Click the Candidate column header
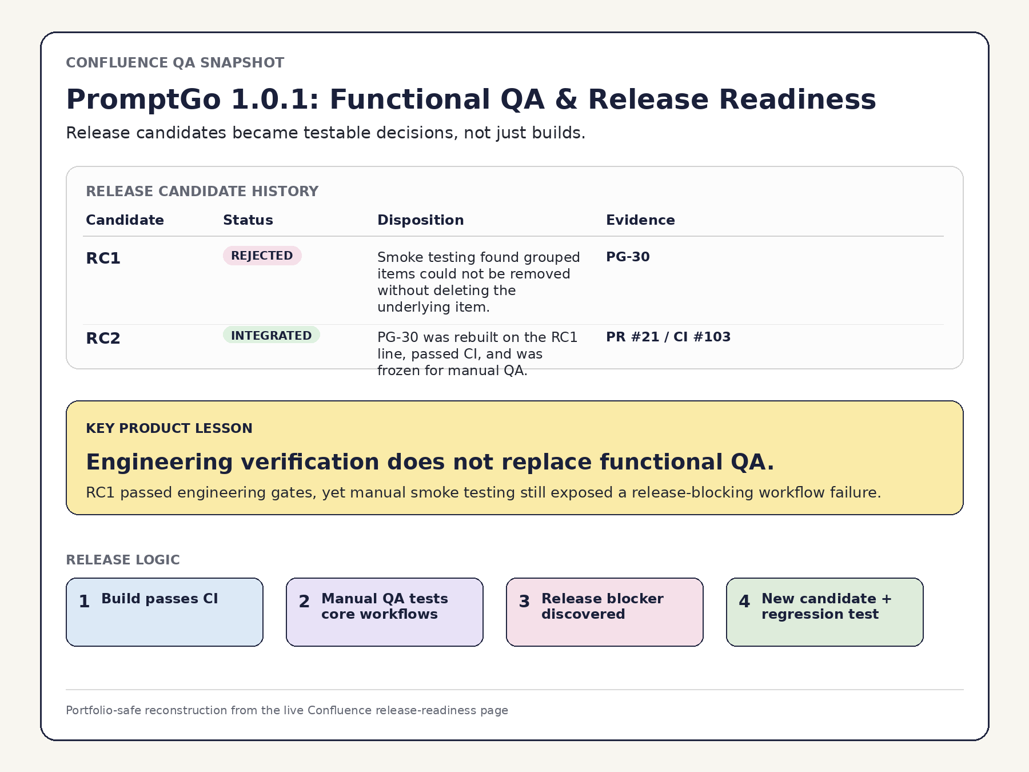Viewport: 1029px width, 772px height. [x=125, y=220]
